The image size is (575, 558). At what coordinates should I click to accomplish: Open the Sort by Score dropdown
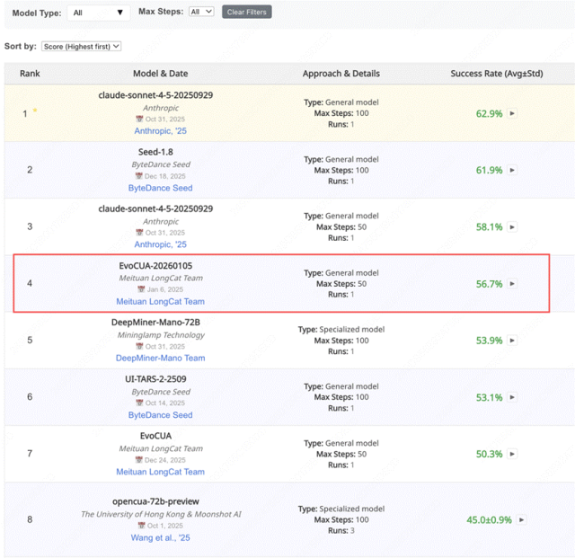[x=81, y=46]
